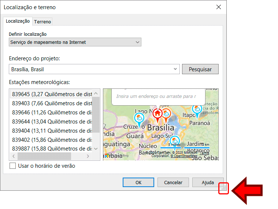Select weather station 839403
278x209 pixels.
coord(51,103)
